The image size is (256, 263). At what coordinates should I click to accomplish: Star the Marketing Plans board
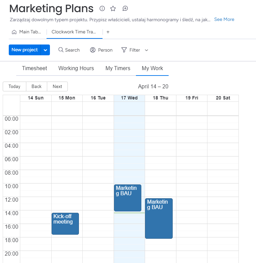click(x=113, y=8)
